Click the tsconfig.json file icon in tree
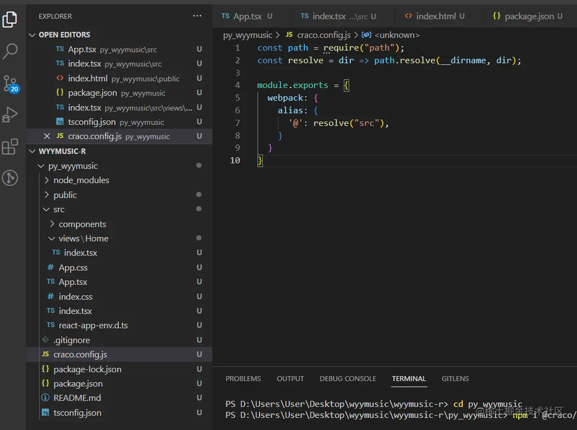 (x=45, y=413)
